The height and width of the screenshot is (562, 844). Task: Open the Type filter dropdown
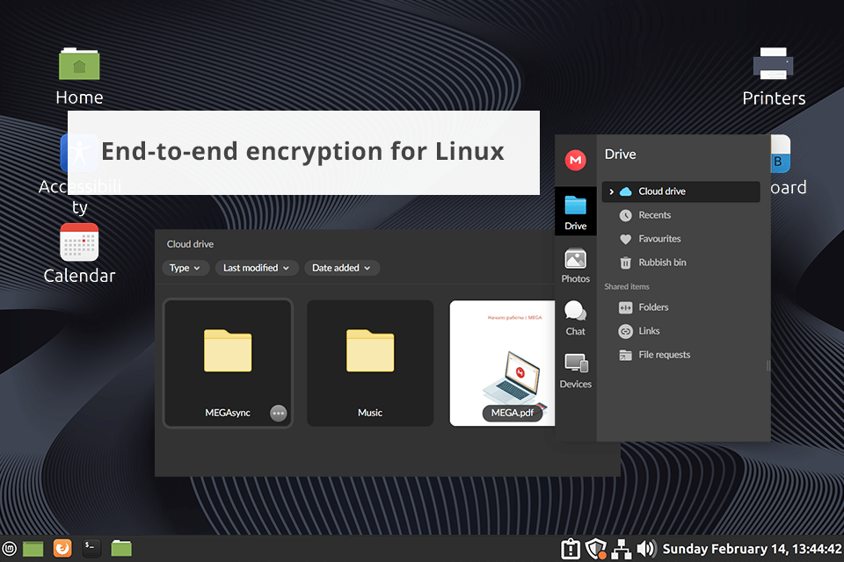click(x=186, y=268)
